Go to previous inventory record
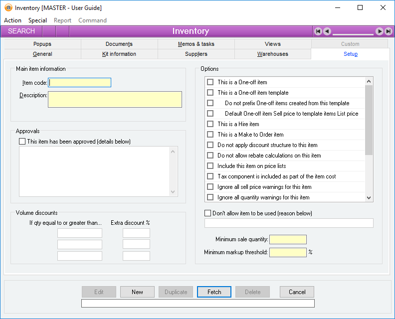 pyautogui.click(x=327, y=31)
